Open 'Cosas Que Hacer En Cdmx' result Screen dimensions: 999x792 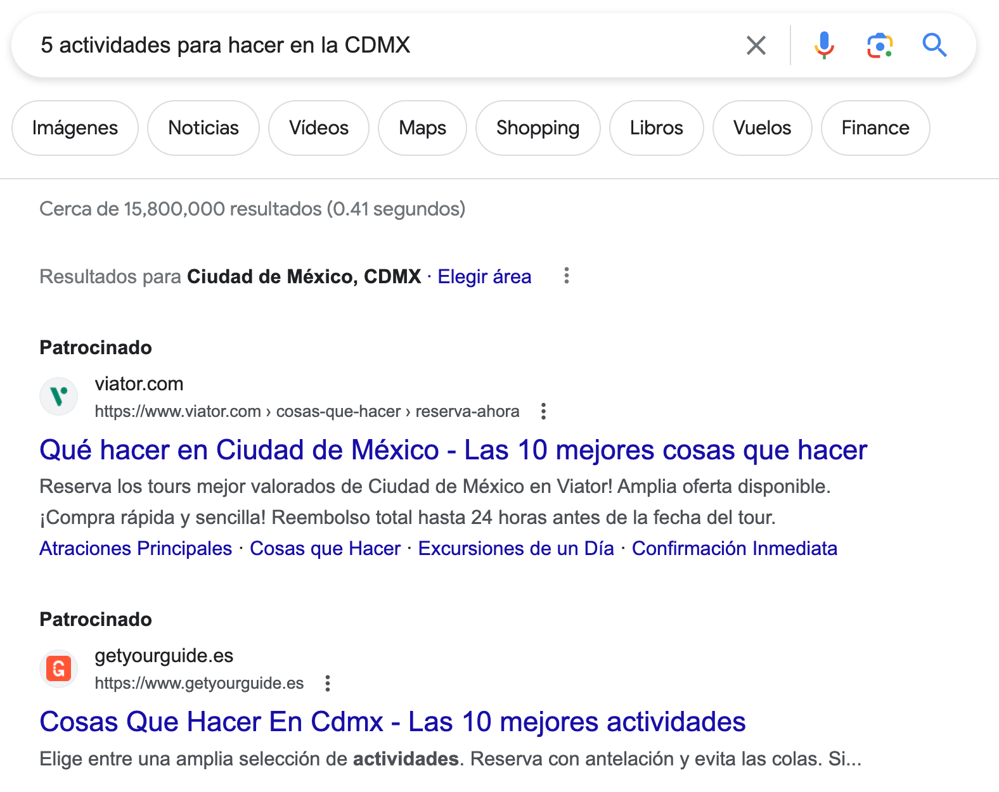tap(392, 722)
